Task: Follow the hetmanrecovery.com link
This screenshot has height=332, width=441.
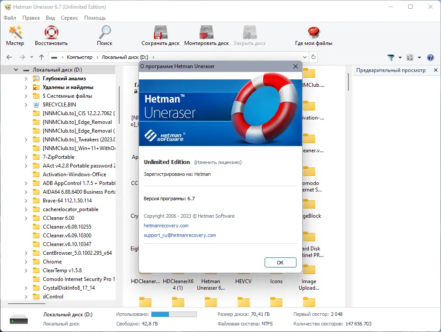Action: coord(166,226)
